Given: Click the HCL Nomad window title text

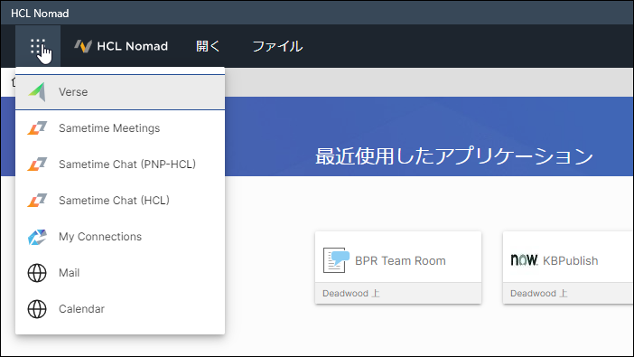Looking at the screenshot, I should [40, 14].
